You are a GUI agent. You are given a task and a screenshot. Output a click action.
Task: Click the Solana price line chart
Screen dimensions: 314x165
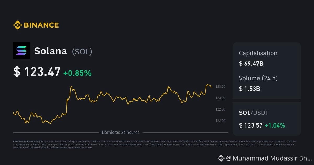[113, 104]
